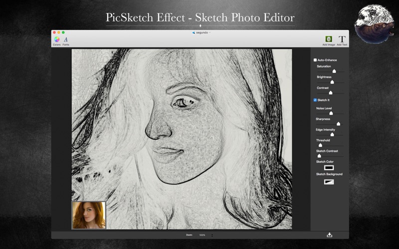Click the export/save download icon

click(330, 235)
